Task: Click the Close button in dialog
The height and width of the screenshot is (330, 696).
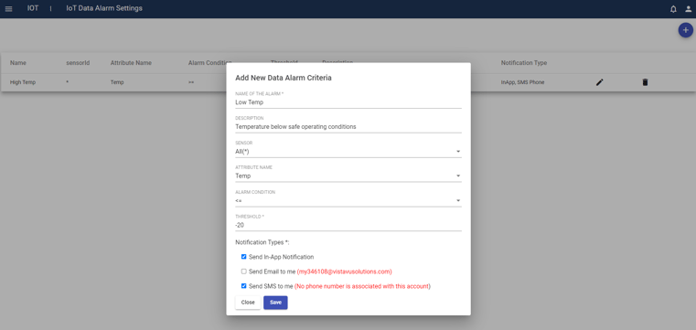Action: click(x=248, y=303)
